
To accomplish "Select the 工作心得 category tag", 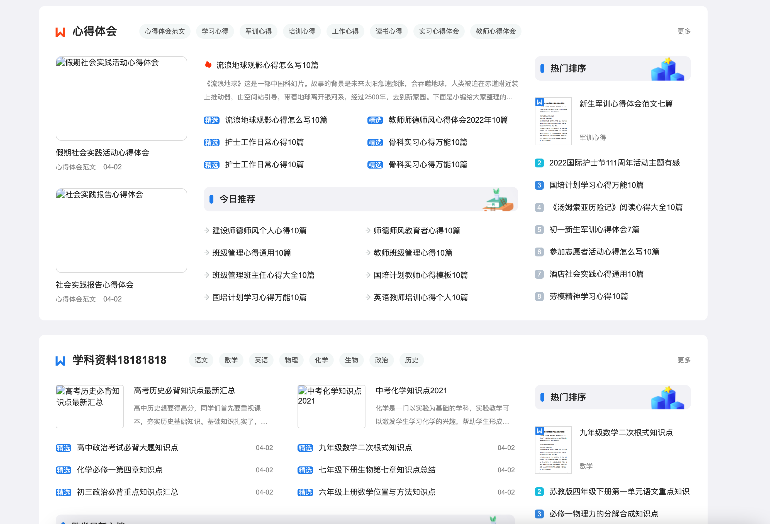I will 345,31.
